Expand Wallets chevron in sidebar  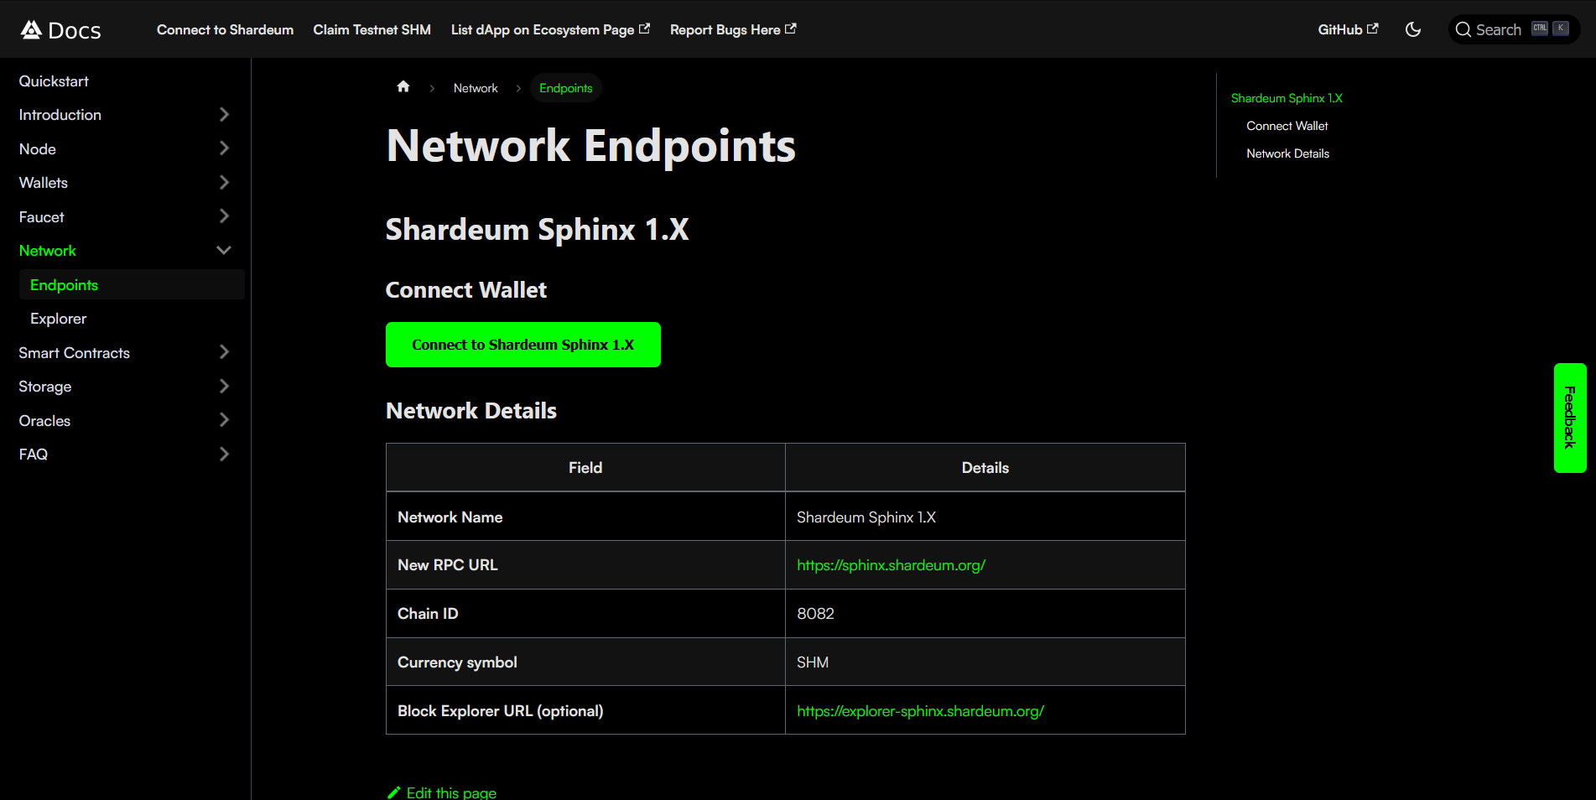point(224,183)
